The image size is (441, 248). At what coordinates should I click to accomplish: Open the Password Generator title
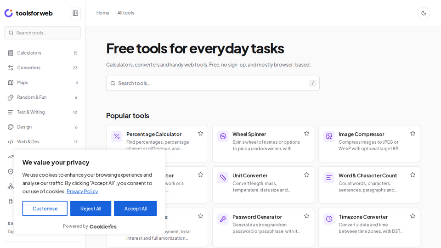257,217
